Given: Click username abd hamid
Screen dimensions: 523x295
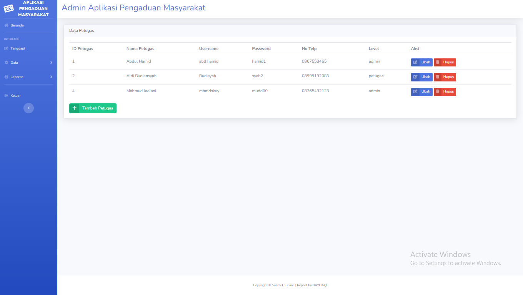Looking at the screenshot, I should 209,61.
